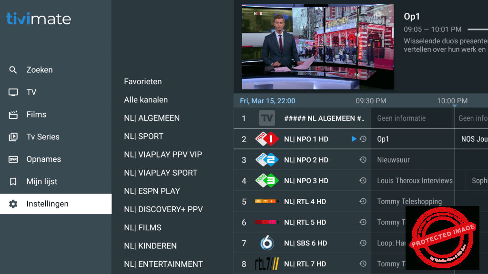Select the SBS 6 HD channel logo

coord(267,243)
